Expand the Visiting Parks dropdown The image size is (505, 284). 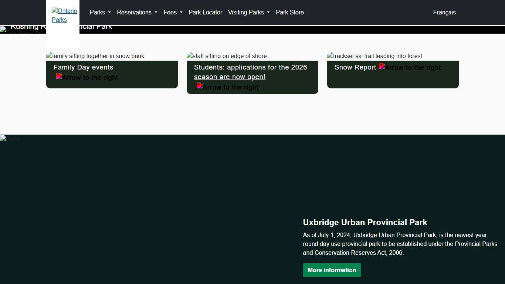tap(249, 12)
